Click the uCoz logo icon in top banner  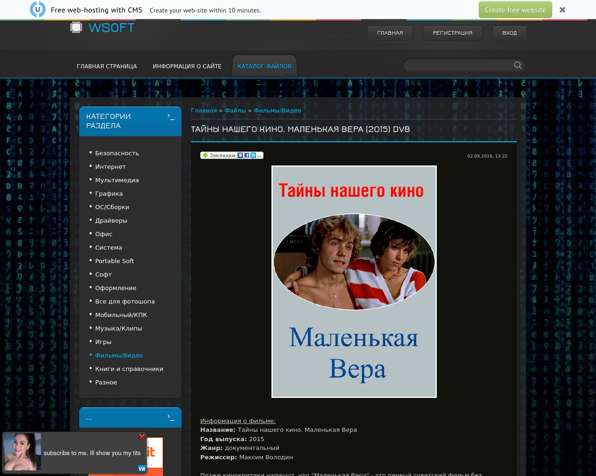point(38,9)
